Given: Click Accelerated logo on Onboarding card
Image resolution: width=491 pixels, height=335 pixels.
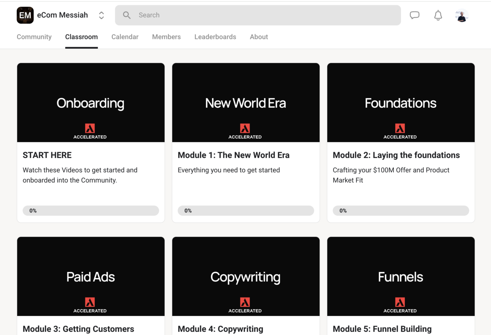Looking at the screenshot, I should pos(90,131).
